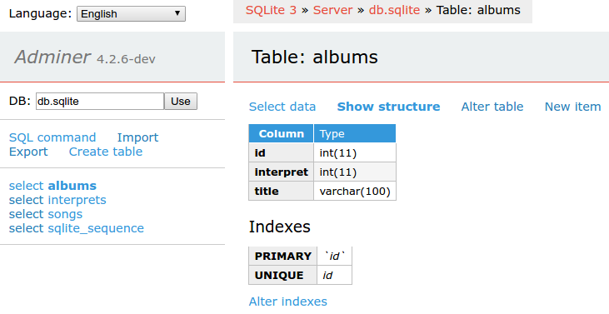Click select link beside albums
The height and width of the screenshot is (314, 609).
(26, 186)
